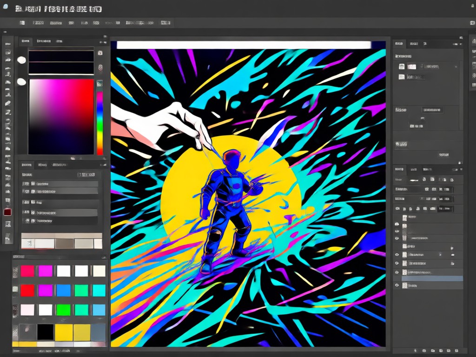
Task: Click the icon on the second row of the upper-right panel
Action: (402, 77)
